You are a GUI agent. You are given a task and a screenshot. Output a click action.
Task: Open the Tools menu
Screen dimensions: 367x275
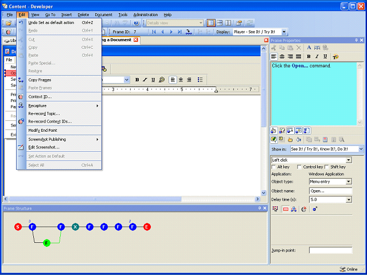click(123, 15)
